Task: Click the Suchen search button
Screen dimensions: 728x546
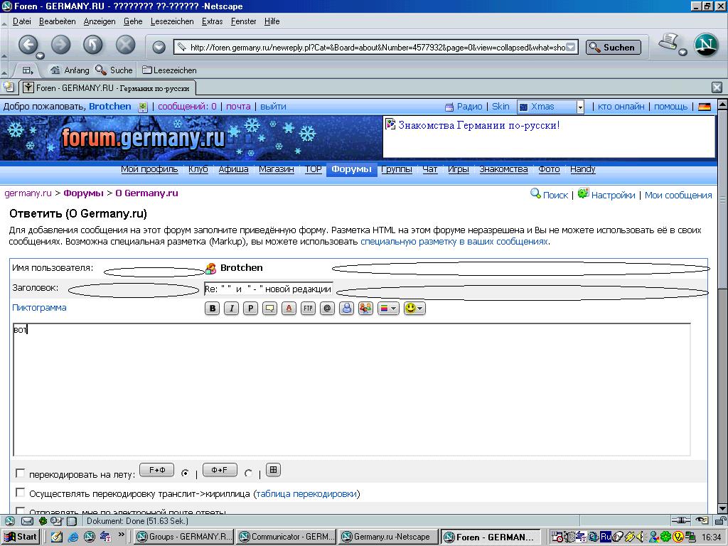Action: pyautogui.click(x=614, y=48)
